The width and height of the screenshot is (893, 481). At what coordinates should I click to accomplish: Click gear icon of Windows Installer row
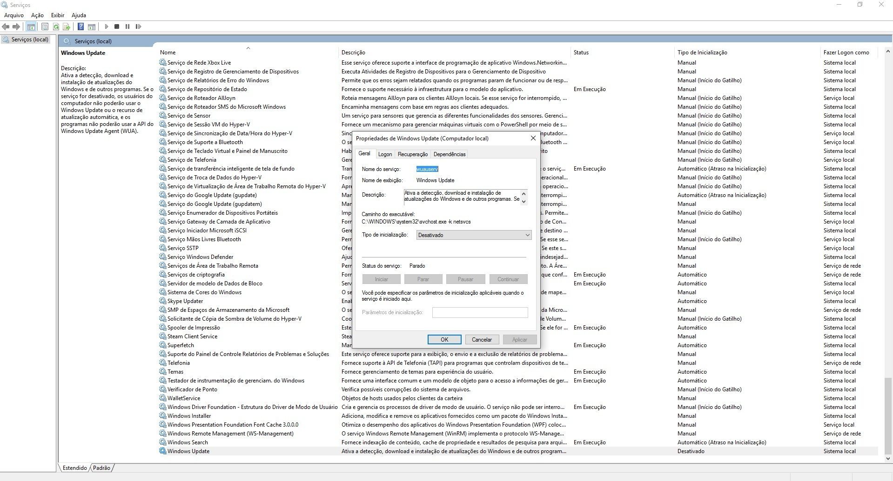(x=162, y=416)
